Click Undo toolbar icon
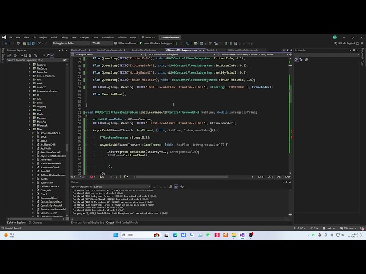The image size is (366, 274). point(39,43)
